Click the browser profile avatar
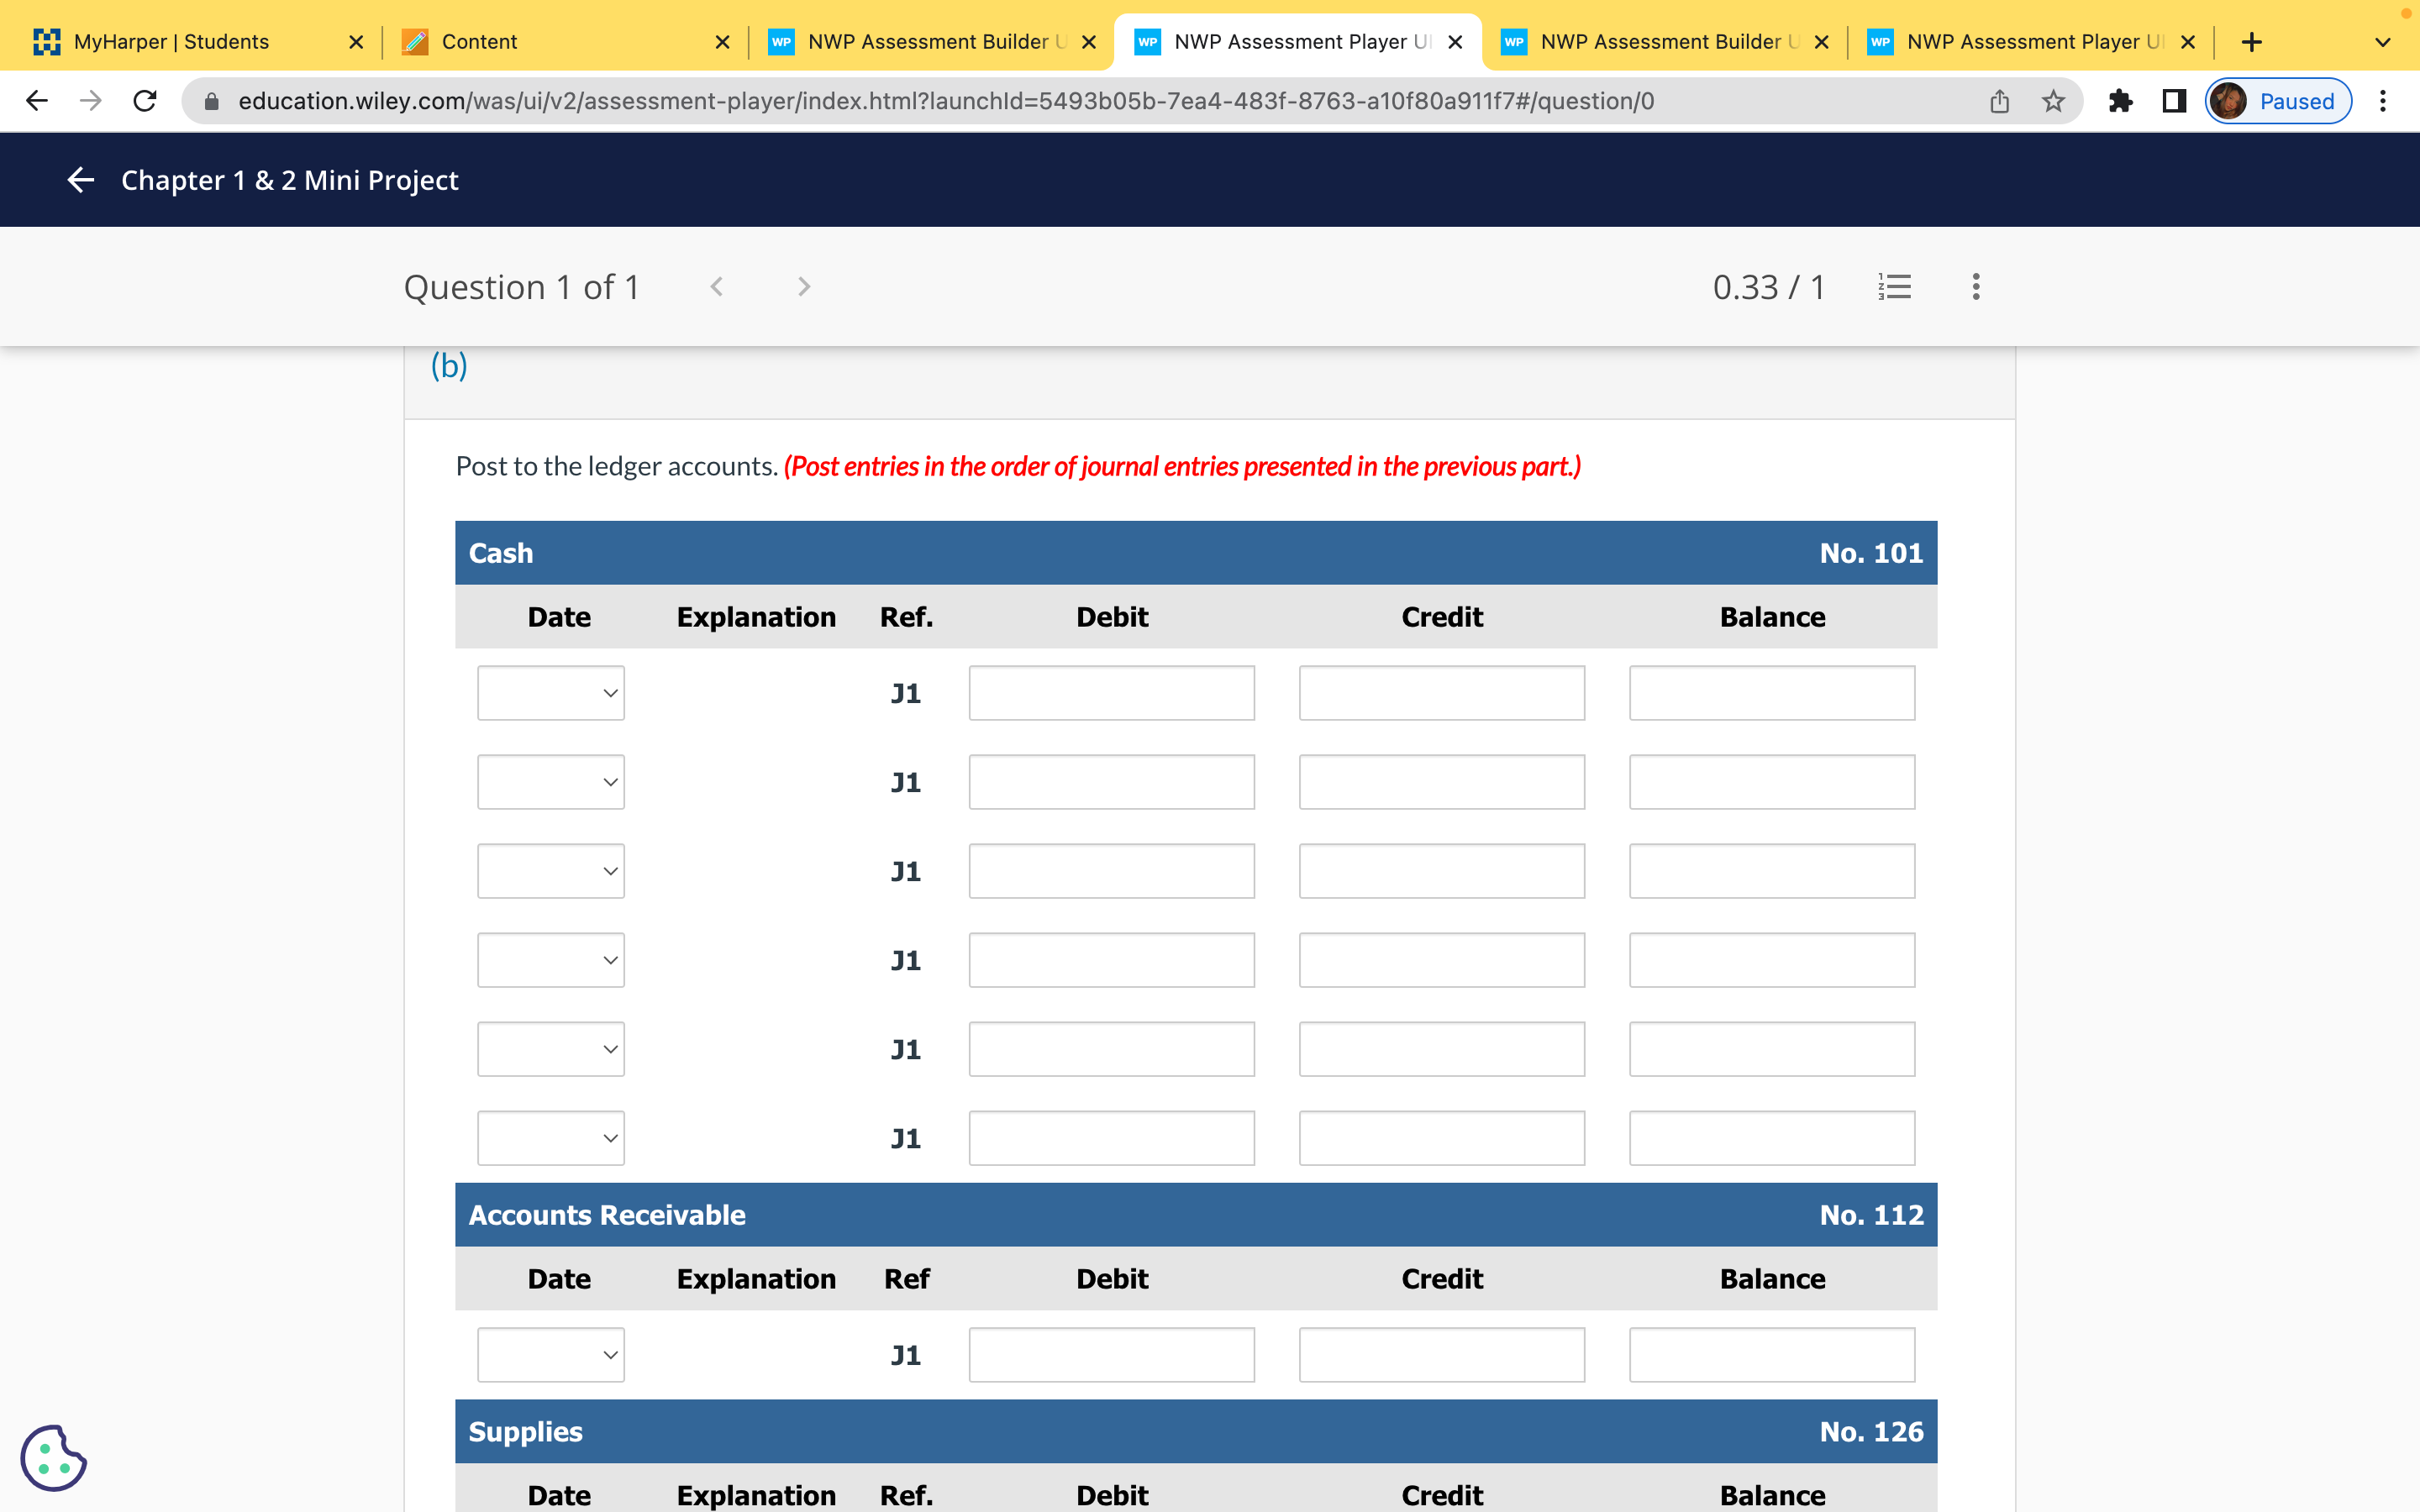 pos(2229,100)
